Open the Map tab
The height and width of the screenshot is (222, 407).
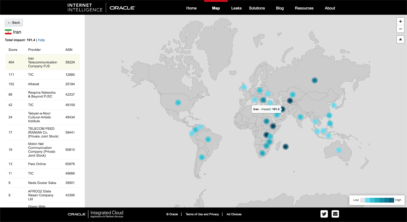216,8
